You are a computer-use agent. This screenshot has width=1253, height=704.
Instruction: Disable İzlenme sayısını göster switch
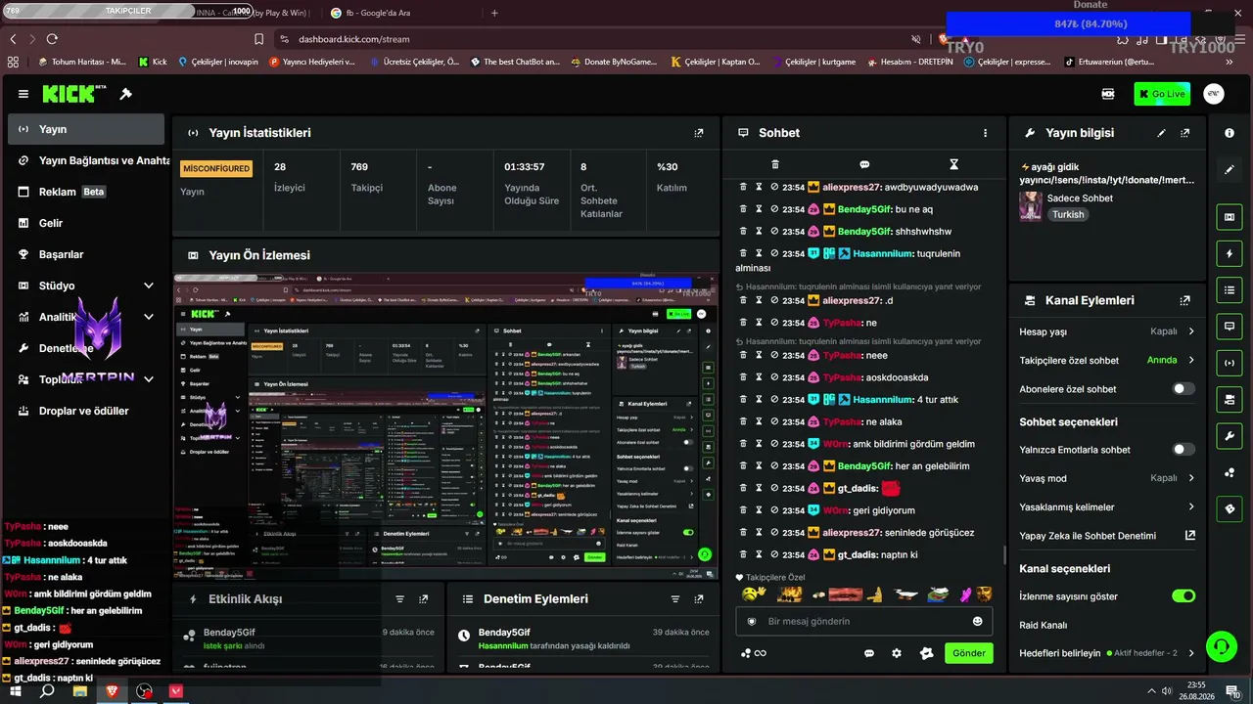pyautogui.click(x=1183, y=596)
